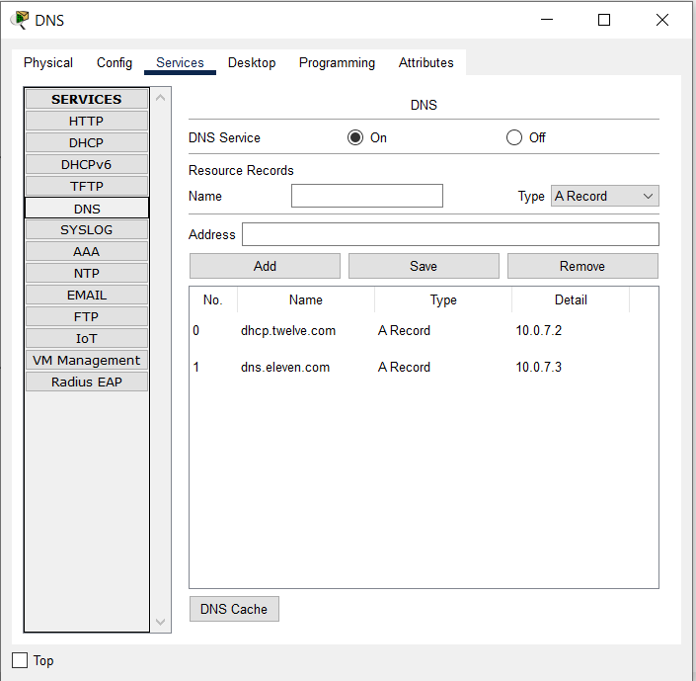Click the Add record button
This screenshot has height=681, width=696.
point(265,266)
